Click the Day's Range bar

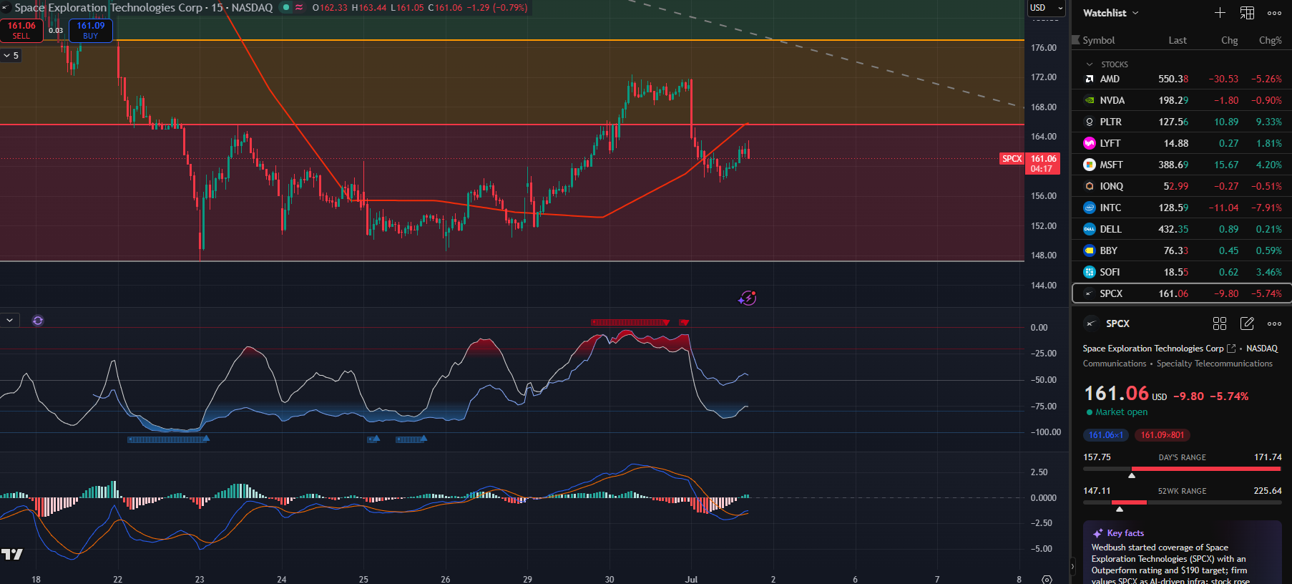(x=1182, y=469)
